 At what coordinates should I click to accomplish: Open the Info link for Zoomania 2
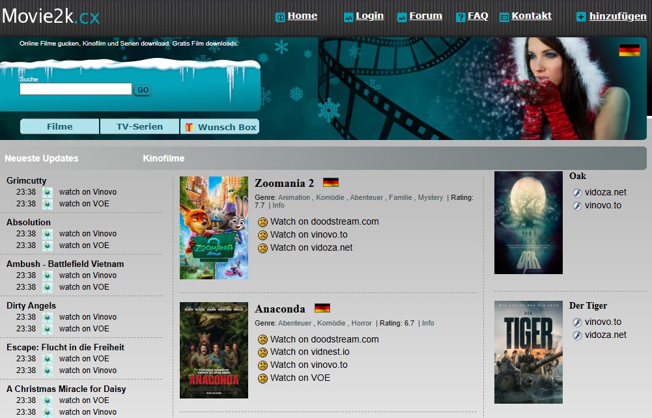(278, 205)
